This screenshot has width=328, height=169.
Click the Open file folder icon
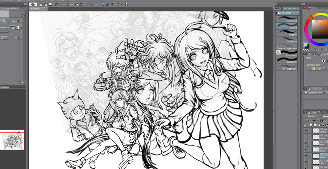46,4
